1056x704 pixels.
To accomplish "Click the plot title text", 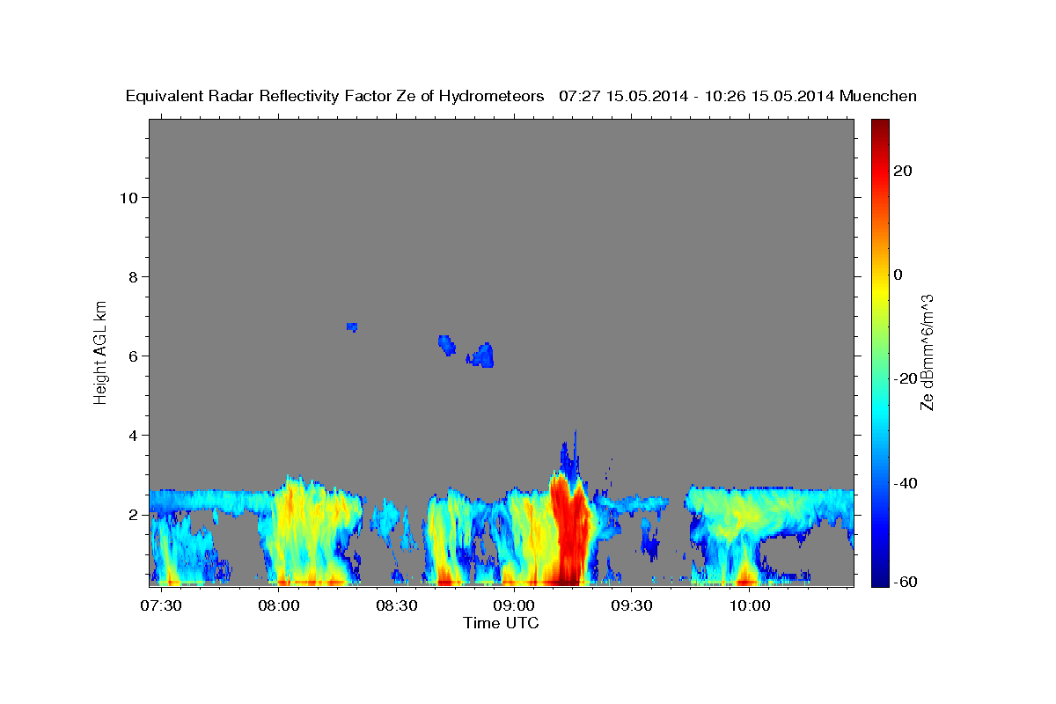I will [x=521, y=97].
